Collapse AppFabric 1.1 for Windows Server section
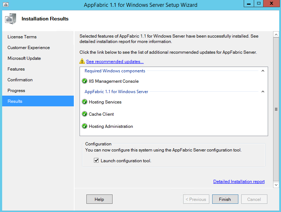 point(263,92)
